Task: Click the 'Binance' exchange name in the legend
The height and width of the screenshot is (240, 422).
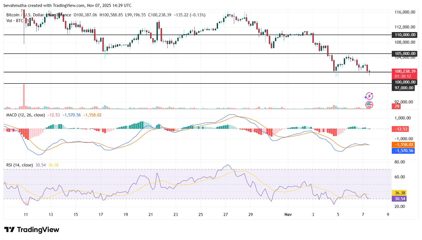Action: 63,15
